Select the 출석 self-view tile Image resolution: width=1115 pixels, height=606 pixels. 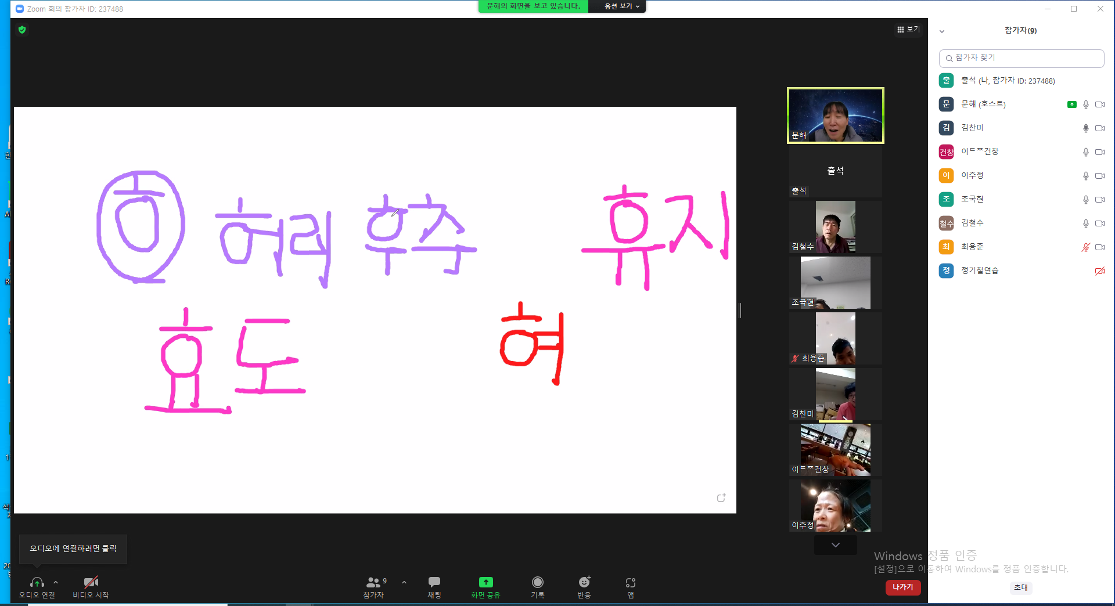tap(836, 171)
